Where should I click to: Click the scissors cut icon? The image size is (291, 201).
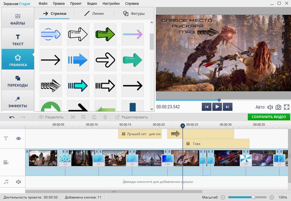73,117
